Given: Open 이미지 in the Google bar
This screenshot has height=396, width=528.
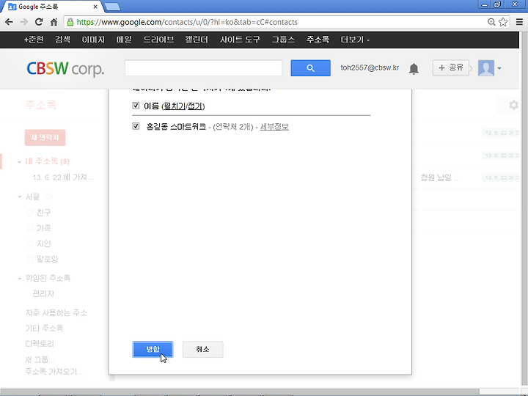Looking at the screenshot, I should [x=93, y=40].
